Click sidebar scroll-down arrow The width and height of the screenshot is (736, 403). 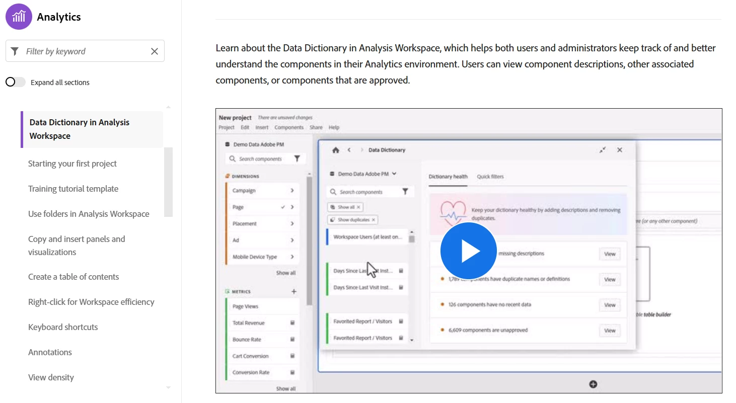coord(168,387)
